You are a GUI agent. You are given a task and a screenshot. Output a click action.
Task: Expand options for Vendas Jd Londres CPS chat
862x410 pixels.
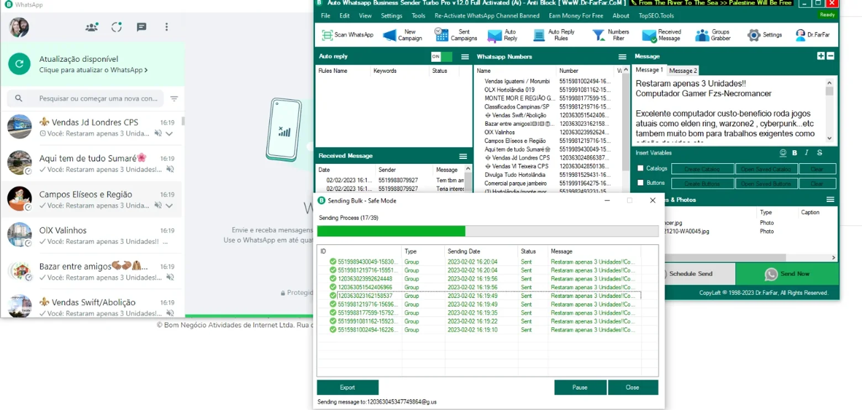[170, 134]
